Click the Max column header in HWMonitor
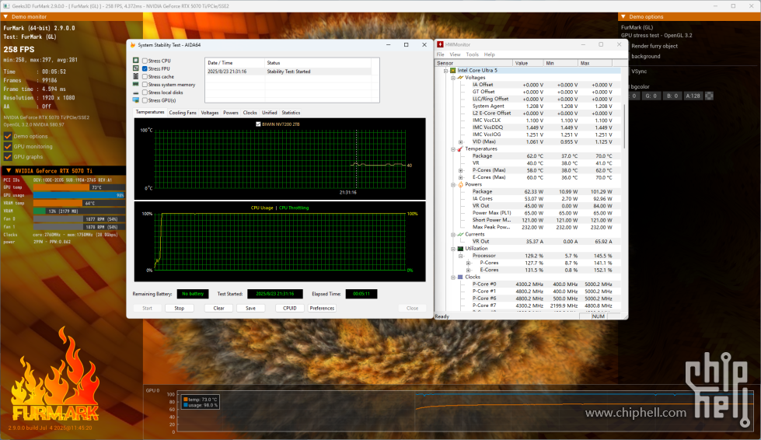 pos(595,63)
